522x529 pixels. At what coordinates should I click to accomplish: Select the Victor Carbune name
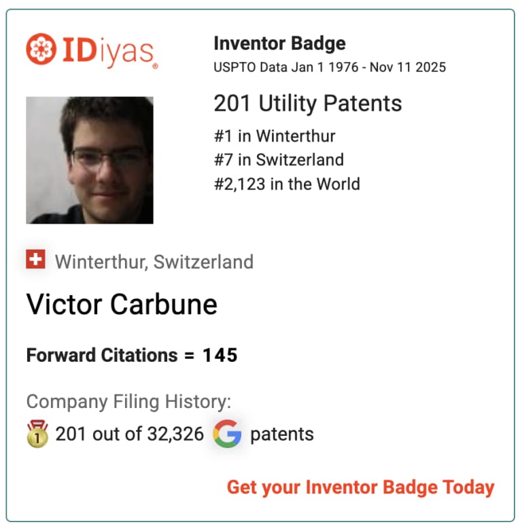click(122, 305)
